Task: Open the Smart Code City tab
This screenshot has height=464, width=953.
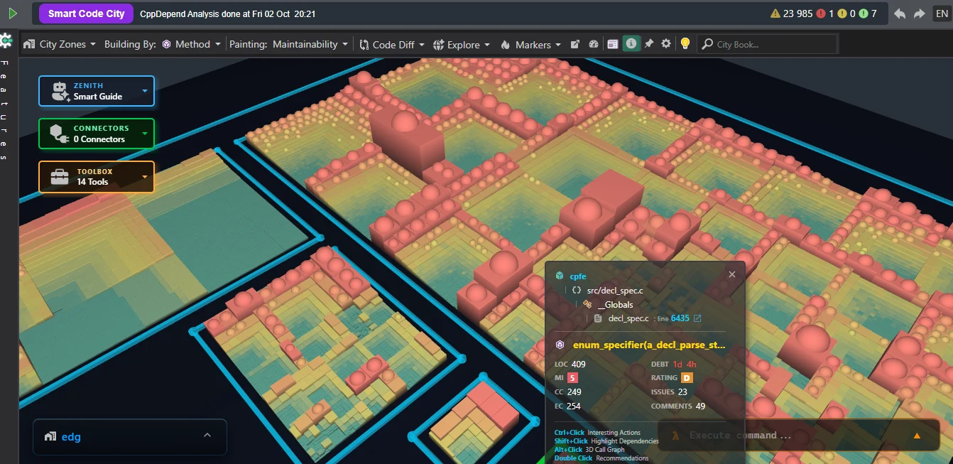Action: (x=86, y=14)
